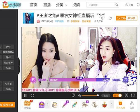
Task: Click the share arrow icon
Action: [110, 18]
